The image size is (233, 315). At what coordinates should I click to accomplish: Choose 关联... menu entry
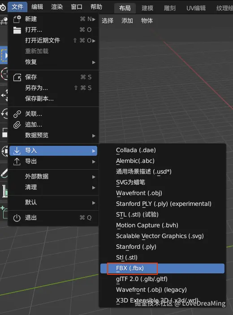click(x=53, y=114)
